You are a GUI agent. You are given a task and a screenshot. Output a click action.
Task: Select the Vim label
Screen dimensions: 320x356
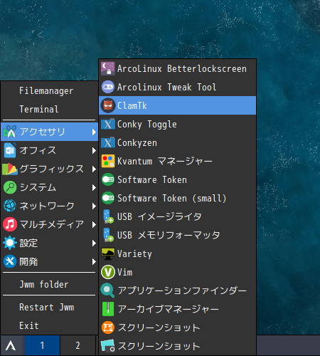(124, 272)
